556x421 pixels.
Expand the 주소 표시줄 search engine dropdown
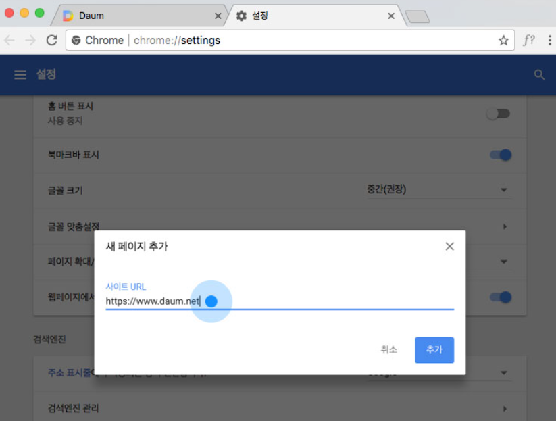click(504, 372)
